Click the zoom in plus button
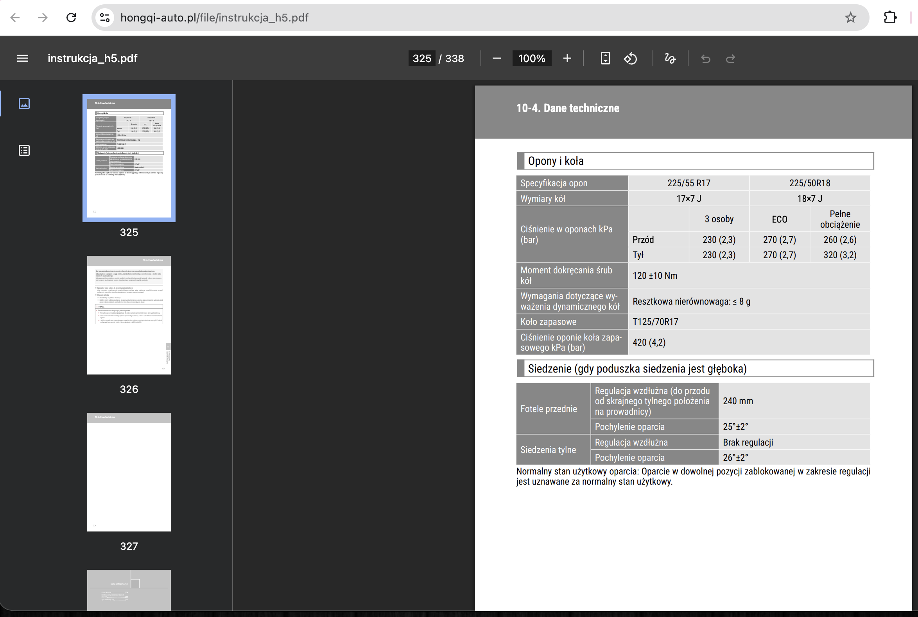918x617 pixels. 567,58
